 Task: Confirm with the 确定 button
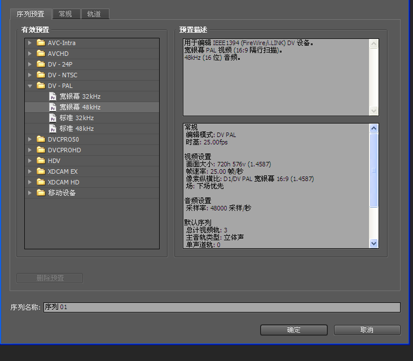[294, 330]
